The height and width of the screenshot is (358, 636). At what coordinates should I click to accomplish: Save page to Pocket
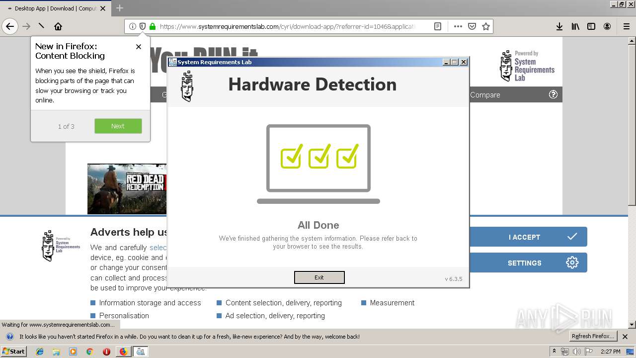[x=472, y=26]
